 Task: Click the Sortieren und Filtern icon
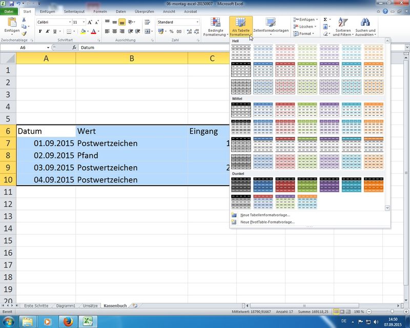click(x=343, y=23)
